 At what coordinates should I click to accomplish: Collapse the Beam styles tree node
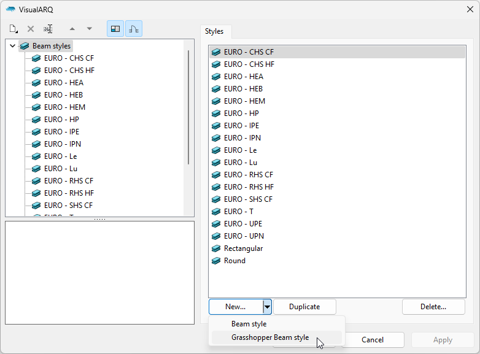[x=12, y=46]
